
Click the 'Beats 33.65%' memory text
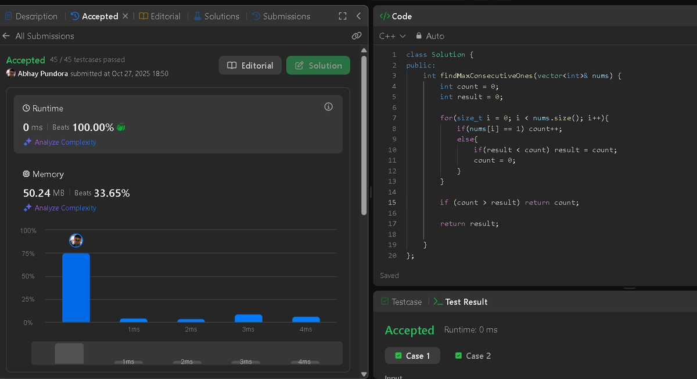tap(102, 193)
